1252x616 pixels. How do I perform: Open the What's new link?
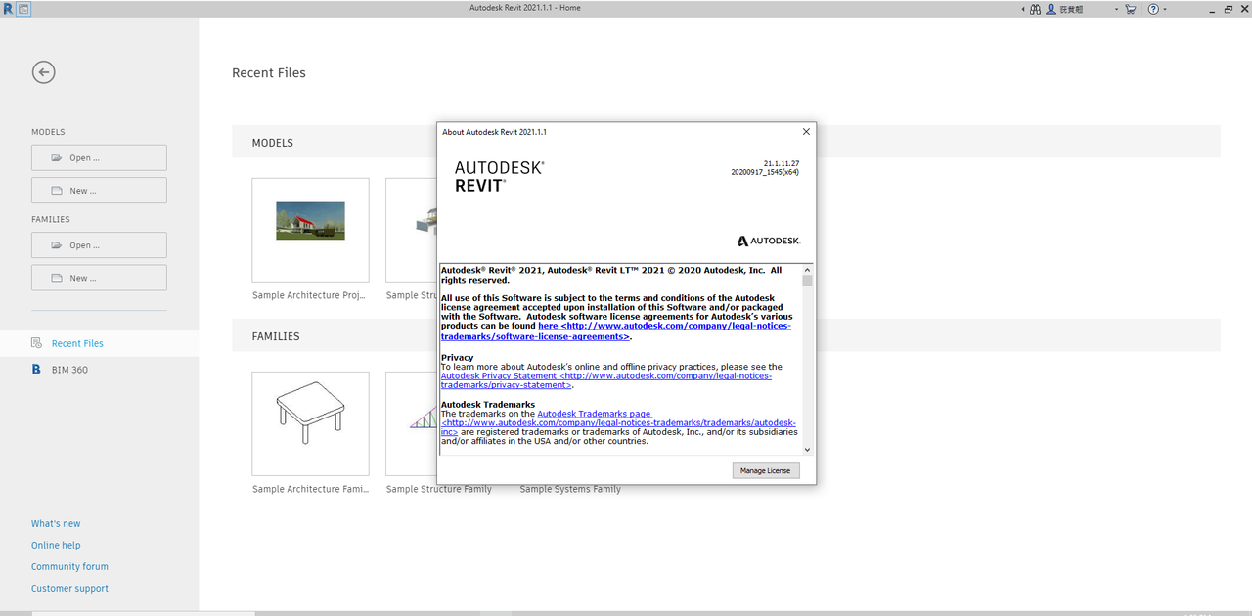coord(56,524)
